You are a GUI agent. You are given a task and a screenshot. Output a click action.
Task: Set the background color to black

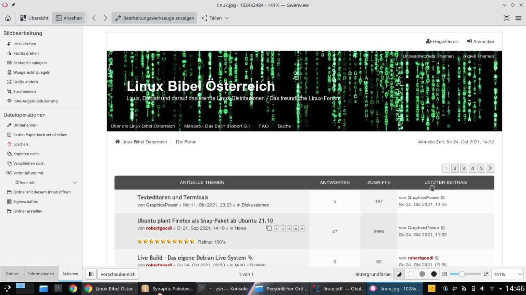[434, 274]
